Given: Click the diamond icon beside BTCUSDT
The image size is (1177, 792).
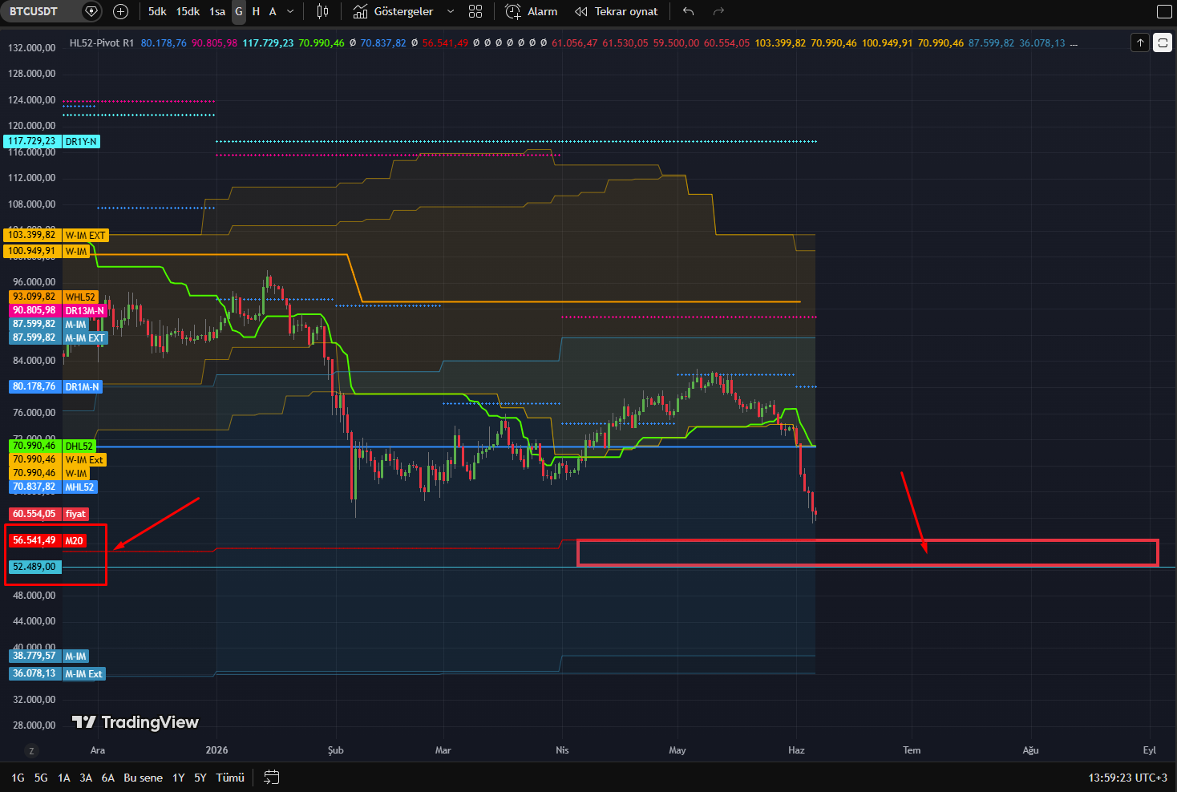Looking at the screenshot, I should (91, 11).
